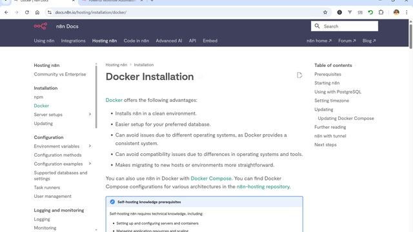The image size is (413, 232).
Task: Open Embed tab
Action: [210, 41]
